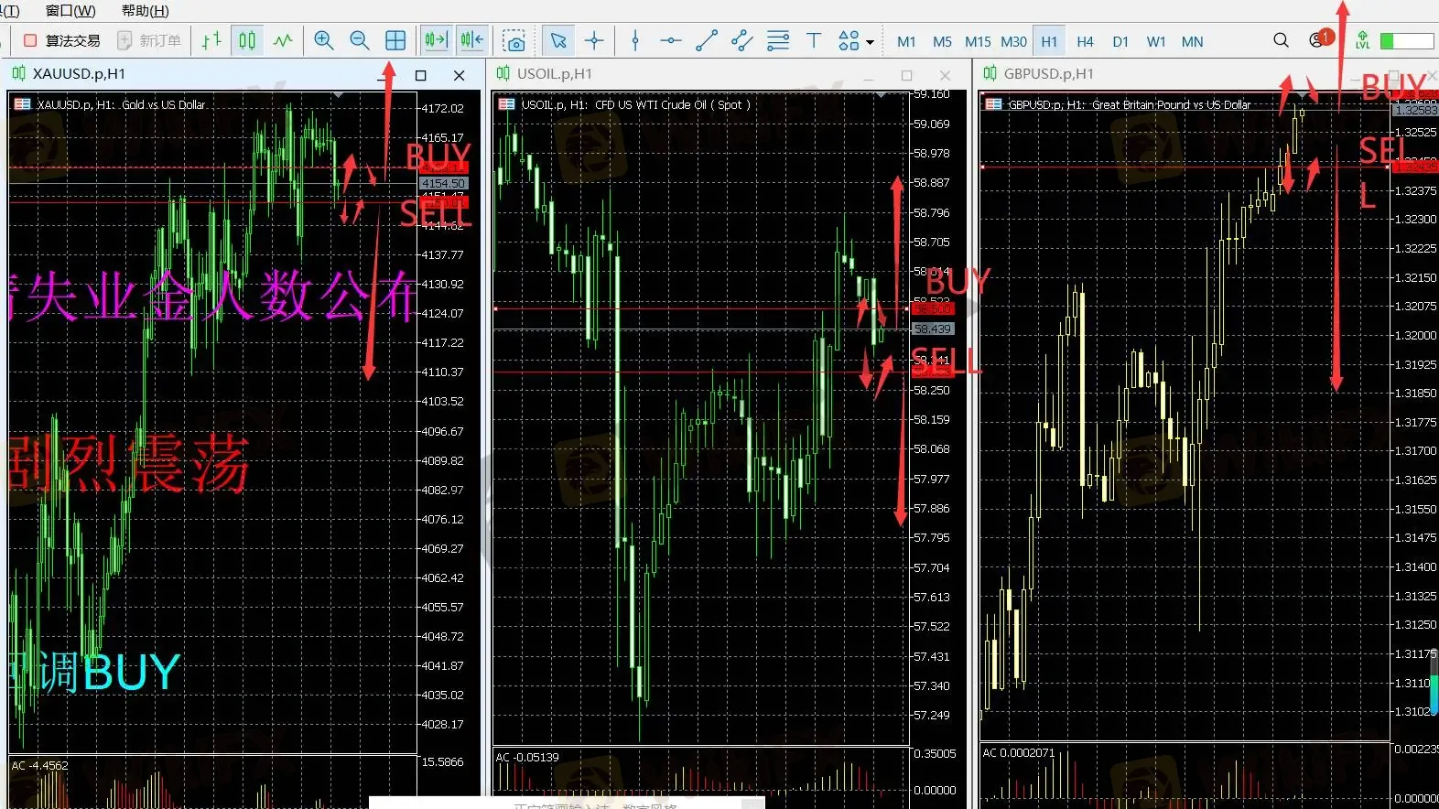Maximize the XAUUSD.p,H1 chart window
Screen dimensions: 1439x809
coord(421,75)
